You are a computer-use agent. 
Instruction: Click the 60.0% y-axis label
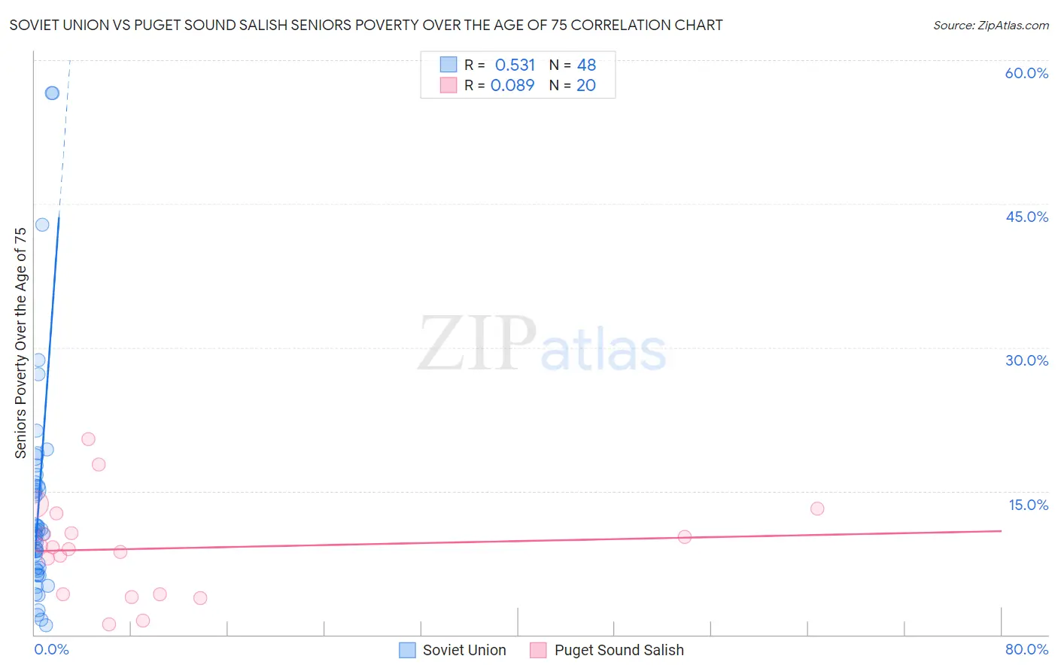(x=1026, y=73)
